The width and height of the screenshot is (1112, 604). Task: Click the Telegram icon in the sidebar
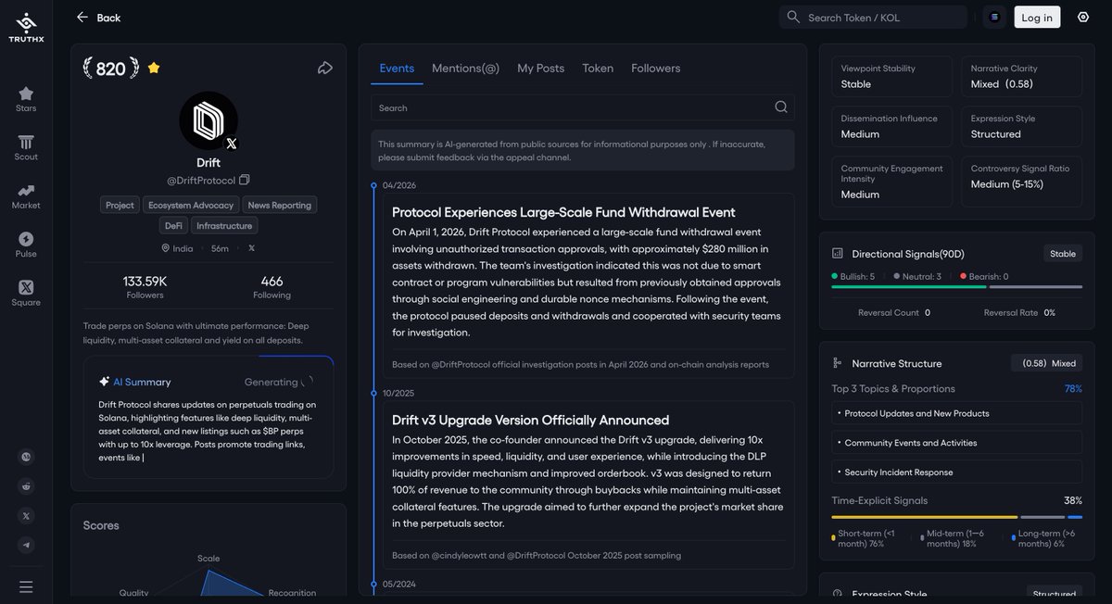coord(26,546)
